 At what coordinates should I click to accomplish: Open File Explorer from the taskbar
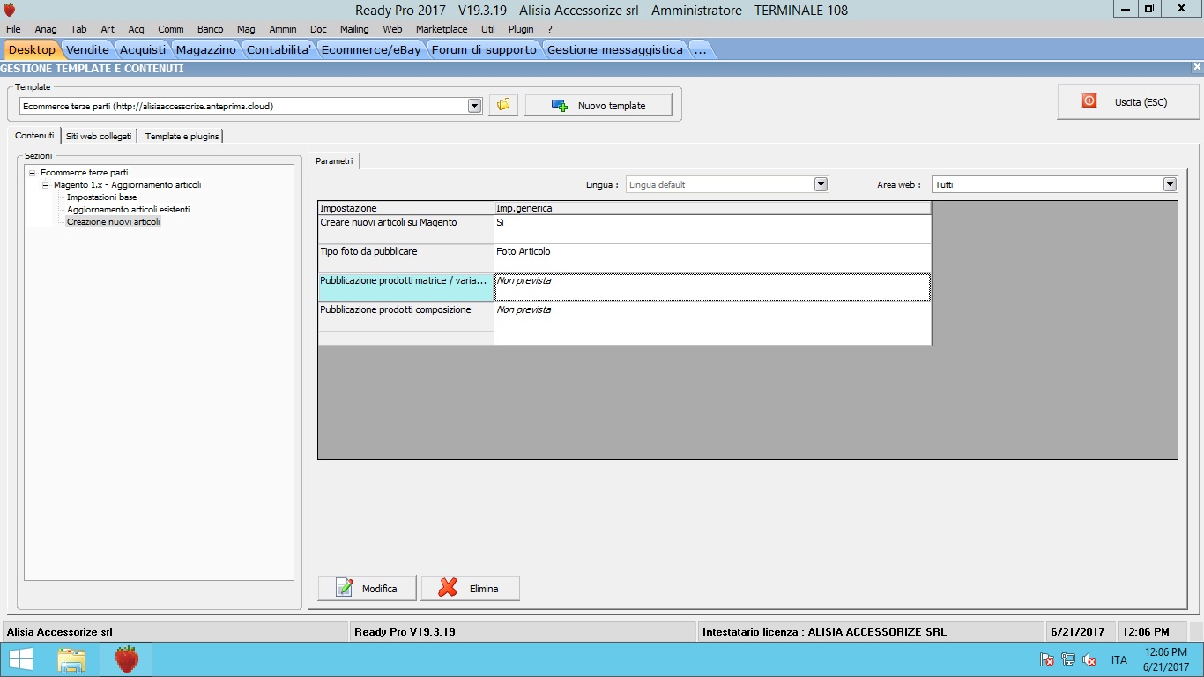[x=71, y=659]
